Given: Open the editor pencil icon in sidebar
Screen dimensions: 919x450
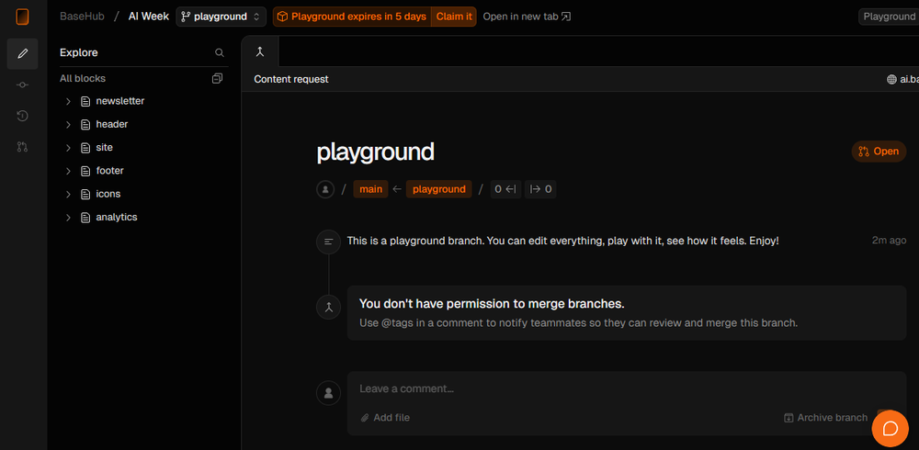Looking at the screenshot, I should click(x=23, y=54).
